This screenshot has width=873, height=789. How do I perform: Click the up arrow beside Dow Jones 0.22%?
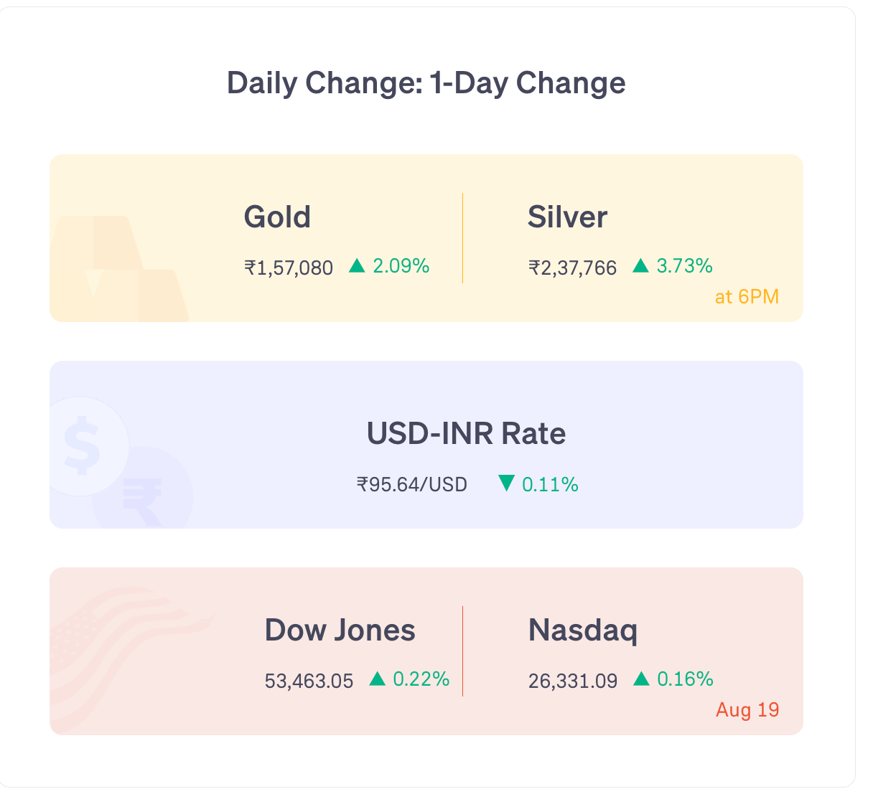point(378,679)
